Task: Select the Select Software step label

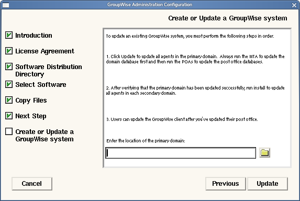Action: pos(41,84)
